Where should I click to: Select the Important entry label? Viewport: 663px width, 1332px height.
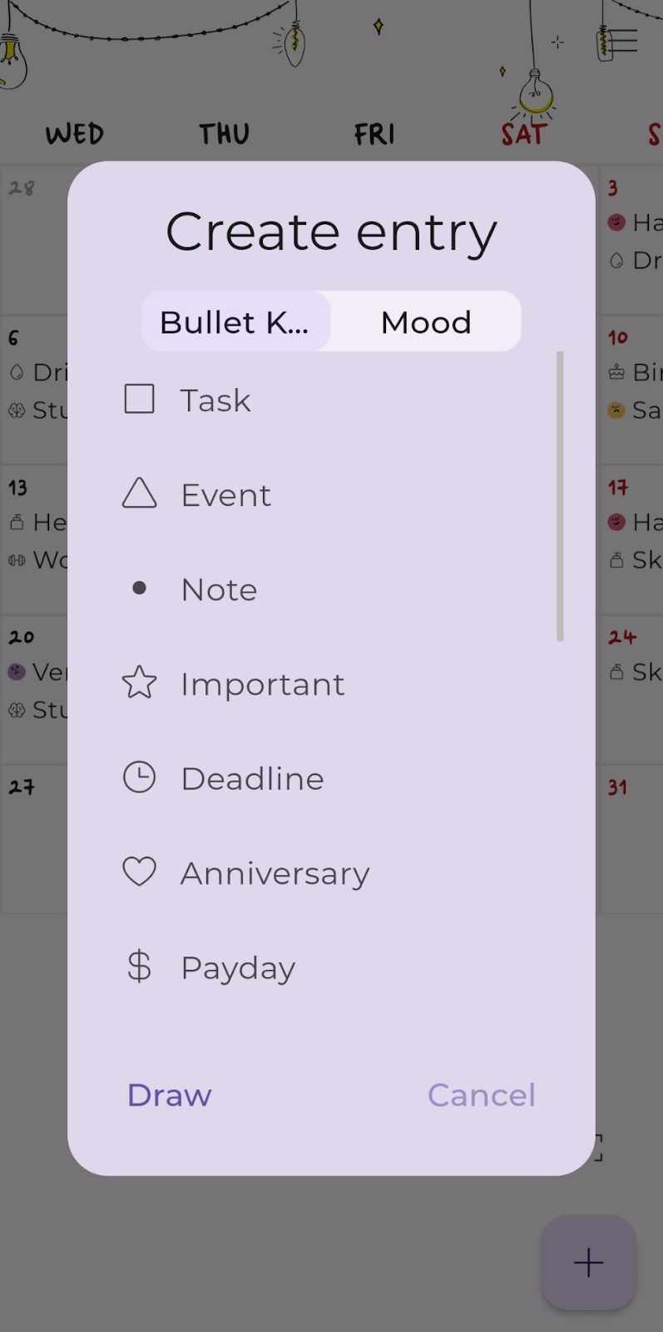(x=262, y=684)
